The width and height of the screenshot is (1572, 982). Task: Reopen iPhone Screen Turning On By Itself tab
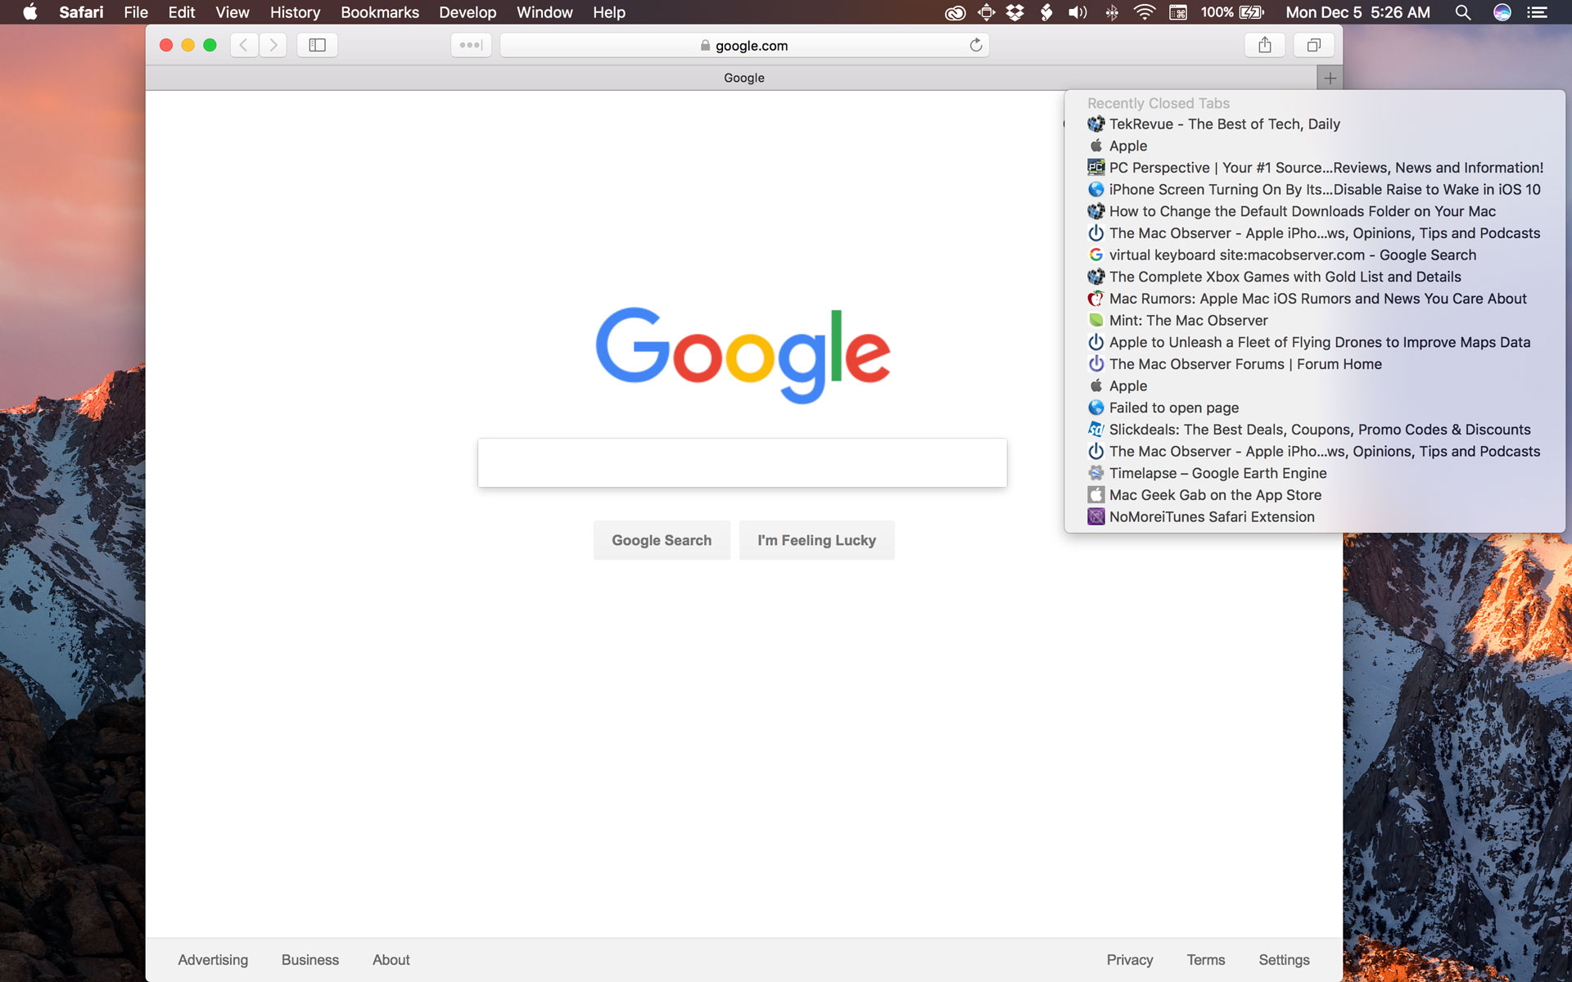coord(1315,190)
